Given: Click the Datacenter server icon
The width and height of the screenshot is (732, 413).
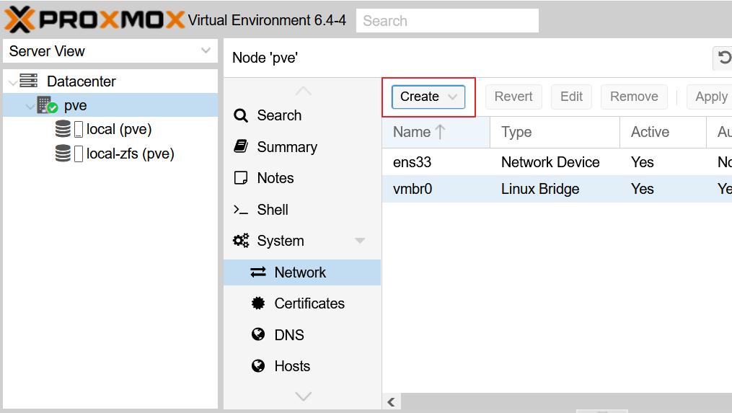Looking at the screenshot, I should click(x=29, y=81).
